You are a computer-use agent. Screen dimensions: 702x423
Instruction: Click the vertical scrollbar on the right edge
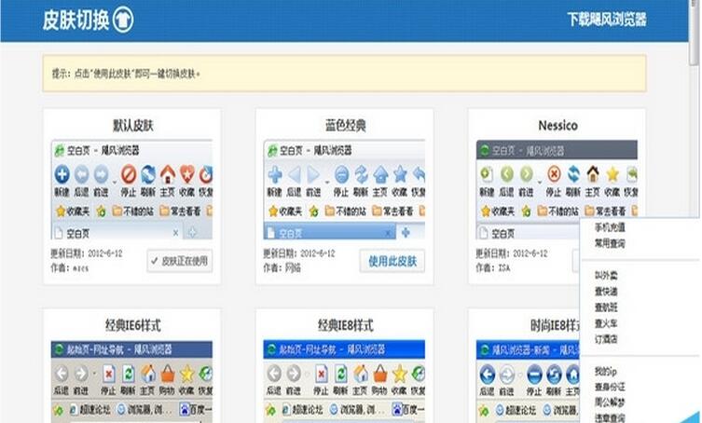[695, 186]
